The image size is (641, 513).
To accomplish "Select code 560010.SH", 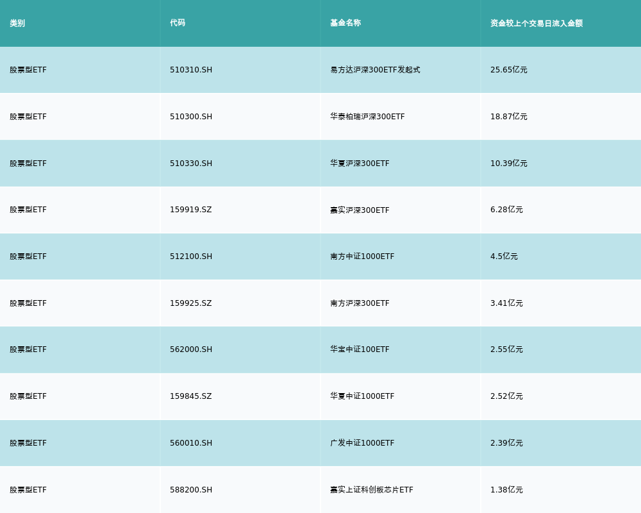I will pos(191,443).
